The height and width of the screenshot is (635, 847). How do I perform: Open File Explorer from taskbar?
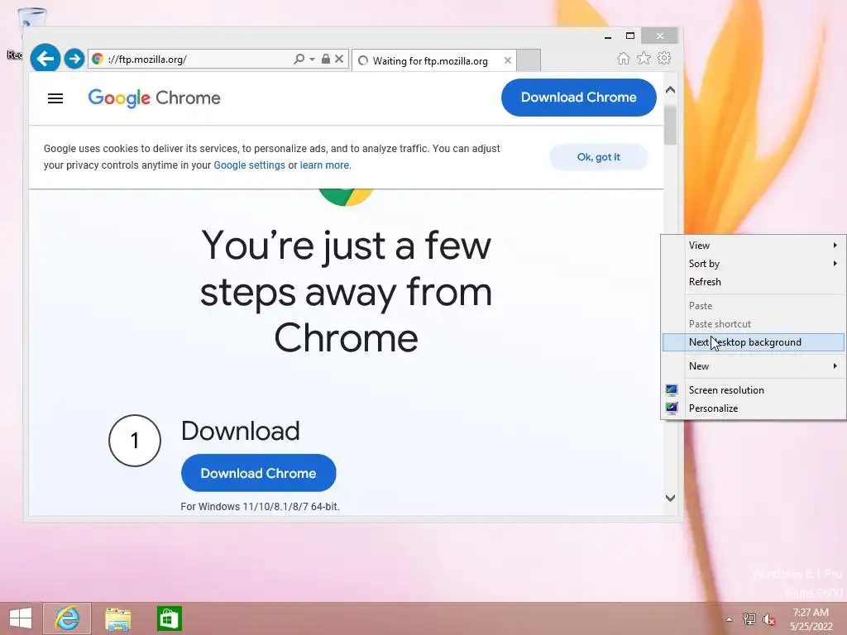click(117, 618)
